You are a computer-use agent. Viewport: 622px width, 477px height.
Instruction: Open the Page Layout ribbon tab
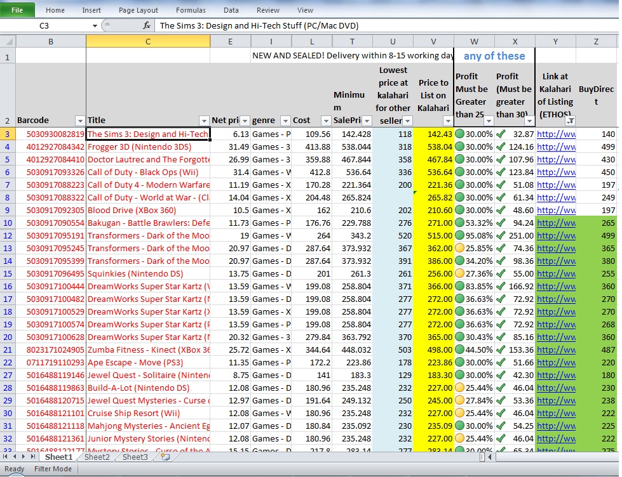click(139, 10)
